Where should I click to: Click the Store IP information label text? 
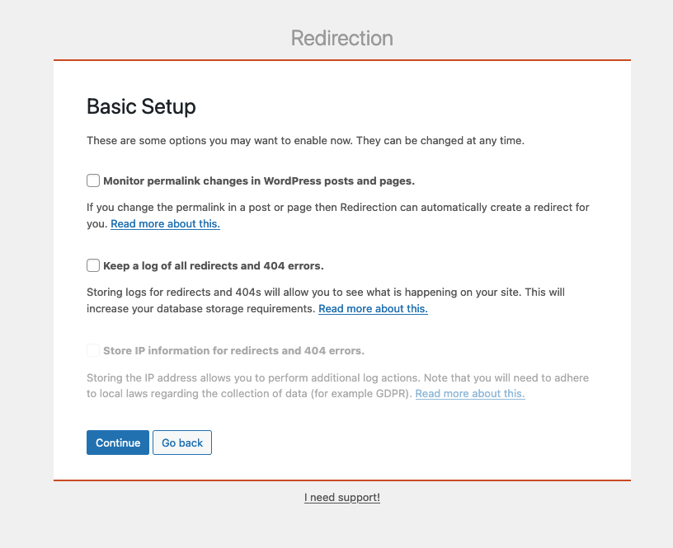coord(234,351)
